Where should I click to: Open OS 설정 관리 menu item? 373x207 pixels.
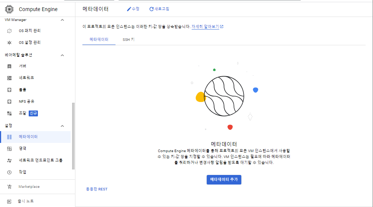click(35, 42)
